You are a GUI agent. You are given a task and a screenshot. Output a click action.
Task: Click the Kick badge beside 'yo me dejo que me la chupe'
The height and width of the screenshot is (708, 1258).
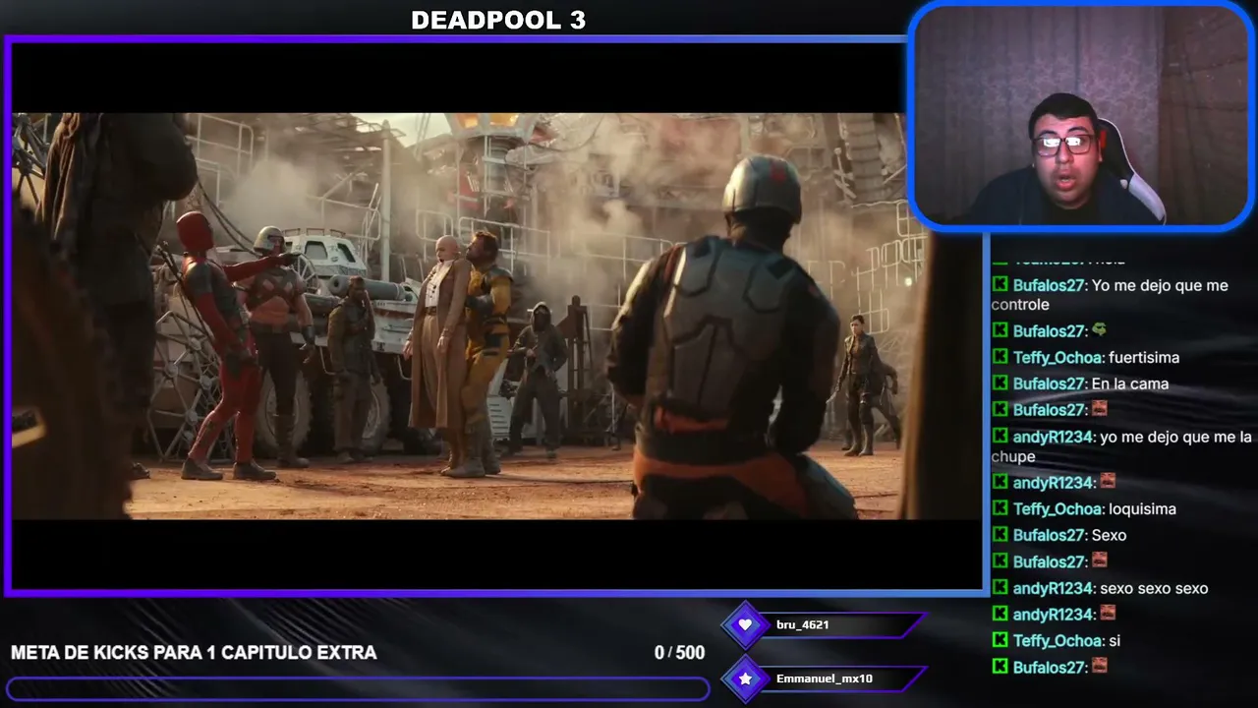(x=1000, y=437)
